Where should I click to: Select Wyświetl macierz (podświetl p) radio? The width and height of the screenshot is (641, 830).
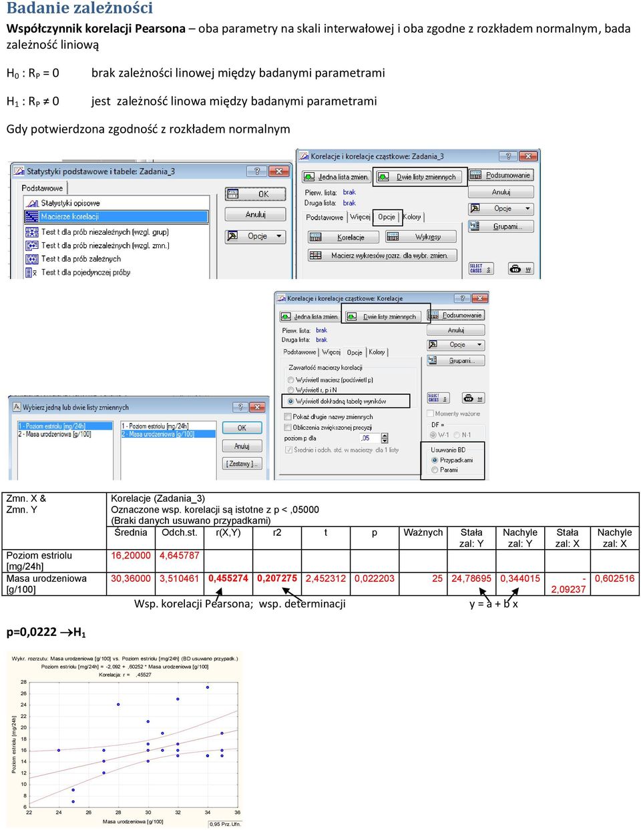(x=331, y=380)
